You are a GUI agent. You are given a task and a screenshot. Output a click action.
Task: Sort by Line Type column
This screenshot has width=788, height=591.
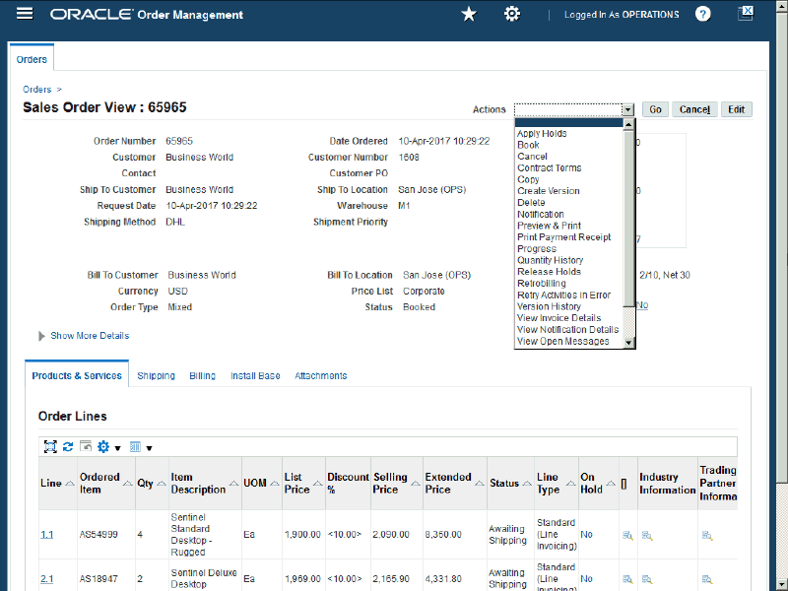[x=571, y=484]
